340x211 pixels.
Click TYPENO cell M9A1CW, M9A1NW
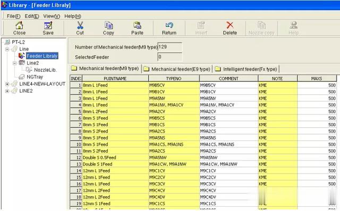coord(174,164)
